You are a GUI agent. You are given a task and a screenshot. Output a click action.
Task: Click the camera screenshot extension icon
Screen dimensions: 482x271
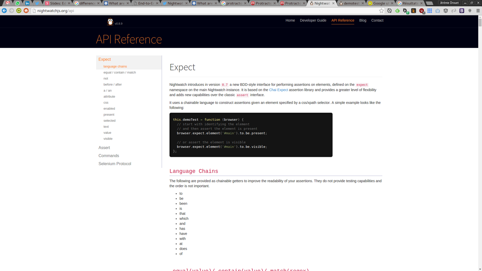[438, 11]
